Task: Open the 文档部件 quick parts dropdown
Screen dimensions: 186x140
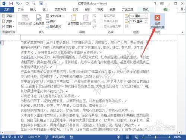Action: pyautogui.click(x=55, y=16)
